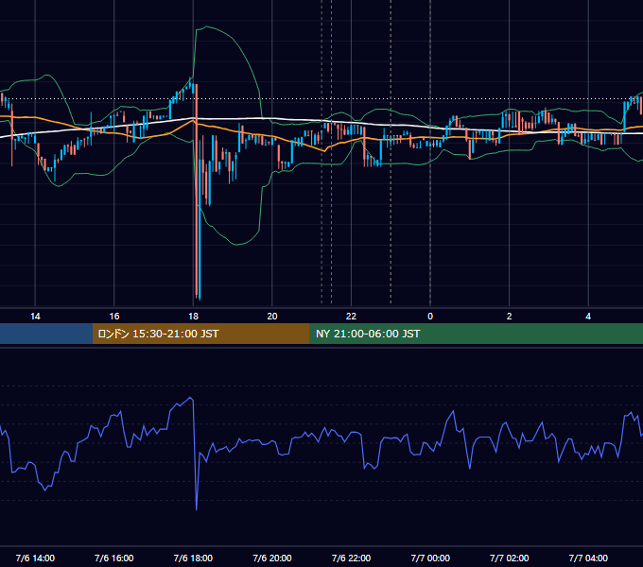Click the blue session bar before the London session
This screenshot has width=643, height=567.
46,334
